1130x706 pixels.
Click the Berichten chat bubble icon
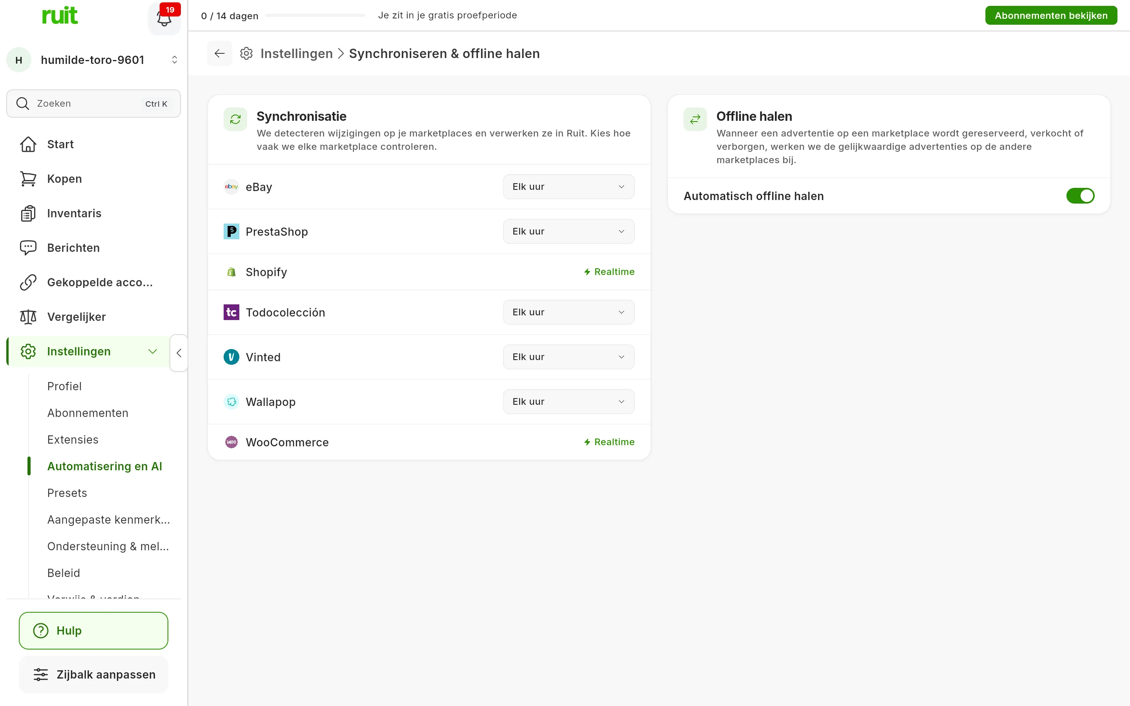[28, 248]
